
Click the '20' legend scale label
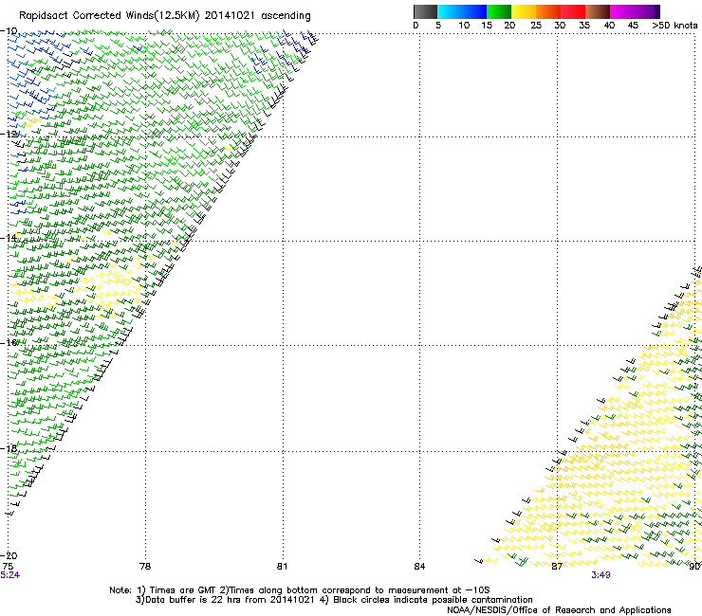509,26
